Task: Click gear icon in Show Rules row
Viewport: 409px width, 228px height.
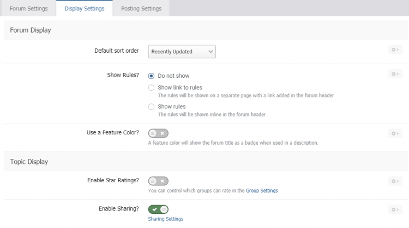Action: tap(394, 73)
